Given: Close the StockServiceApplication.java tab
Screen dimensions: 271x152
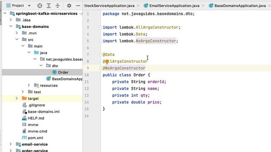Looking at the screenshot, I should tap(138, 5).
